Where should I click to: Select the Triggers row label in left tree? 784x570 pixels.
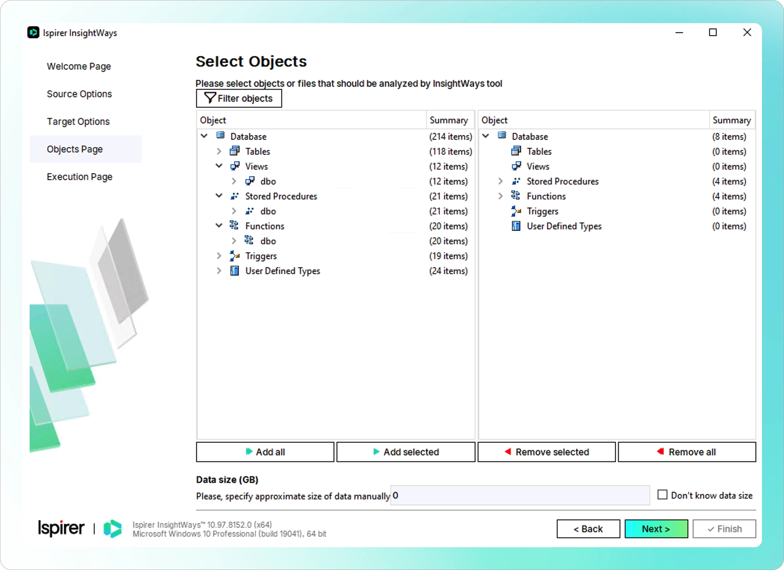click(x=261, y=256)
